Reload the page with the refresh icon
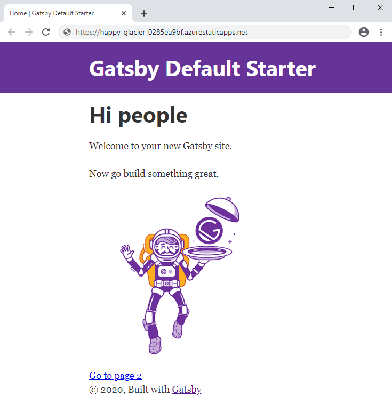This screenshot has width=392, height=405. pyautogui.click(x=46, y=32)
